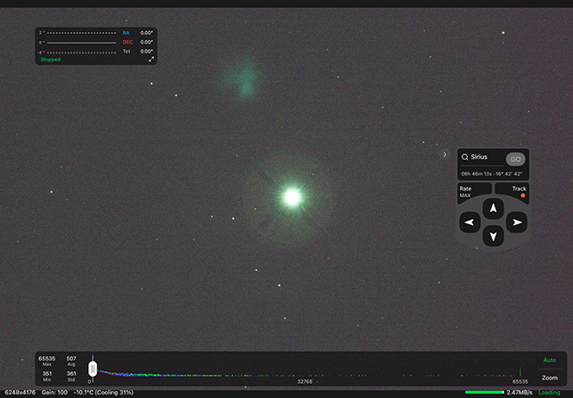573x398 pixels.
Task: Click the bright star Sirius in the image
Action: click(x=290, y=196)
